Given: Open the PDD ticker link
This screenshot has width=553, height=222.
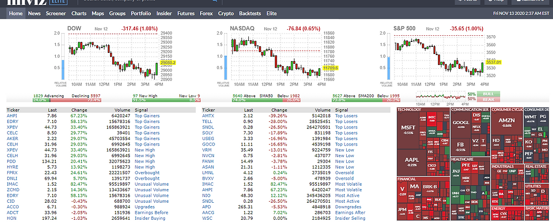Looking at the screenshot, I should pos(11,161).
